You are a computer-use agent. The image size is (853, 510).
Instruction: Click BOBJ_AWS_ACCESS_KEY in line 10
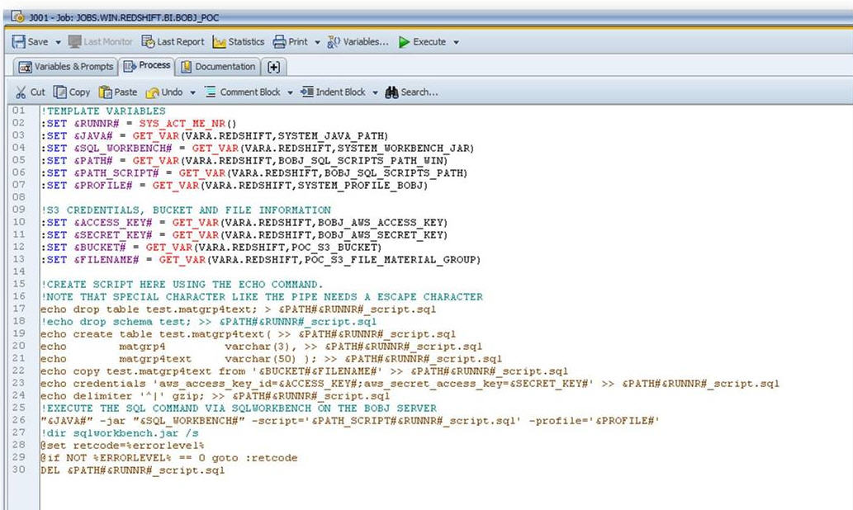(381, 223)
